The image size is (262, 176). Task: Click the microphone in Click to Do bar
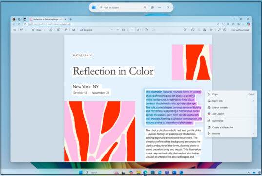click(x=145, y=7)
